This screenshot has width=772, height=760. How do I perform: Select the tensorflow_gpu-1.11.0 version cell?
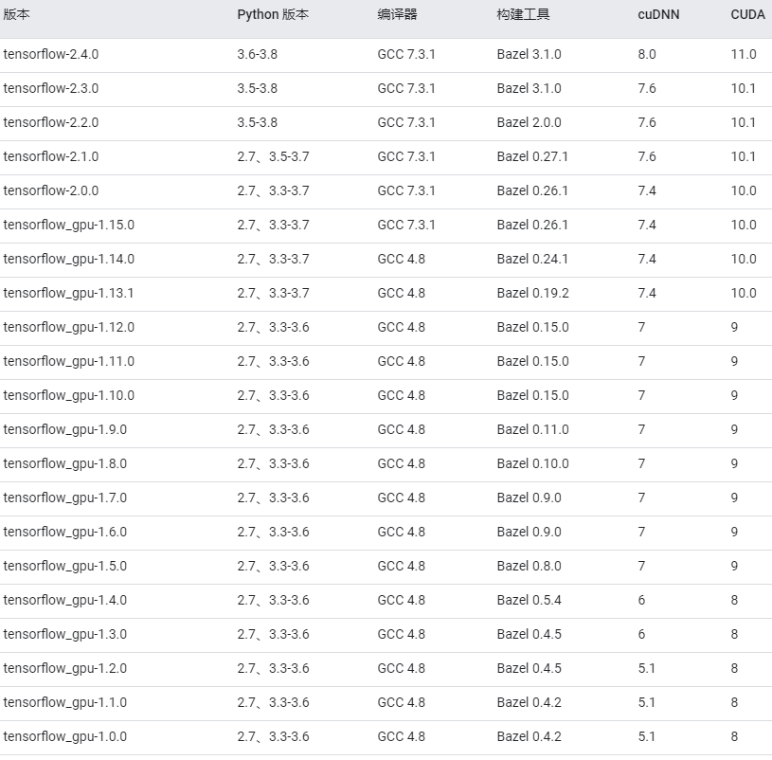(x=69, y=361)
